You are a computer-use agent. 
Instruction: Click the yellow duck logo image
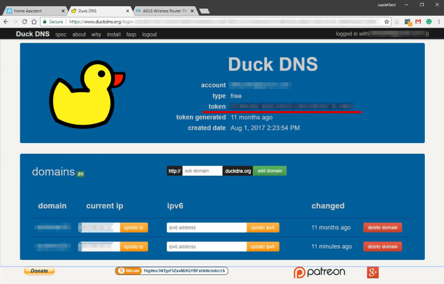point(87,94)
